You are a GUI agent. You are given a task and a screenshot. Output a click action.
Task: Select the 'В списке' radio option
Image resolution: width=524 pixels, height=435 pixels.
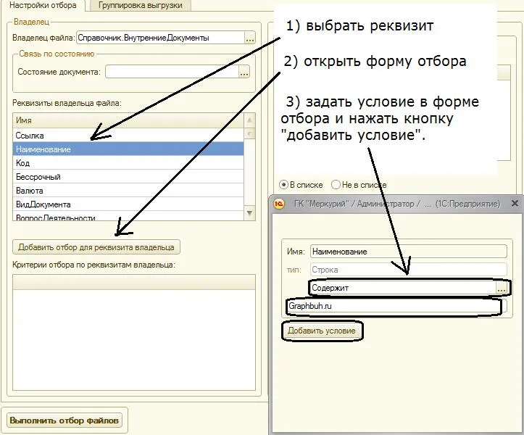[283, 185]
